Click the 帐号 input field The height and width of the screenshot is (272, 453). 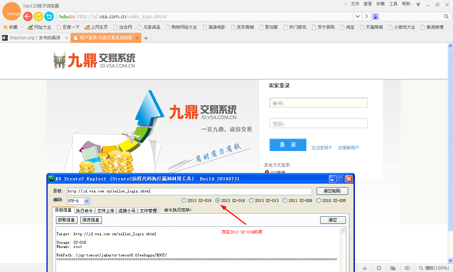(x=318, y=103)
